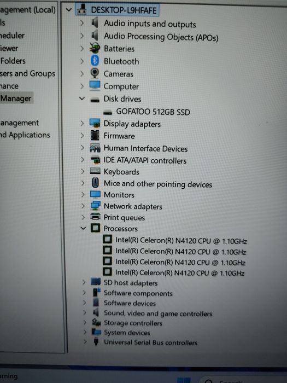Select the last Intel Celeron N4120 processor label

point(180,272)
